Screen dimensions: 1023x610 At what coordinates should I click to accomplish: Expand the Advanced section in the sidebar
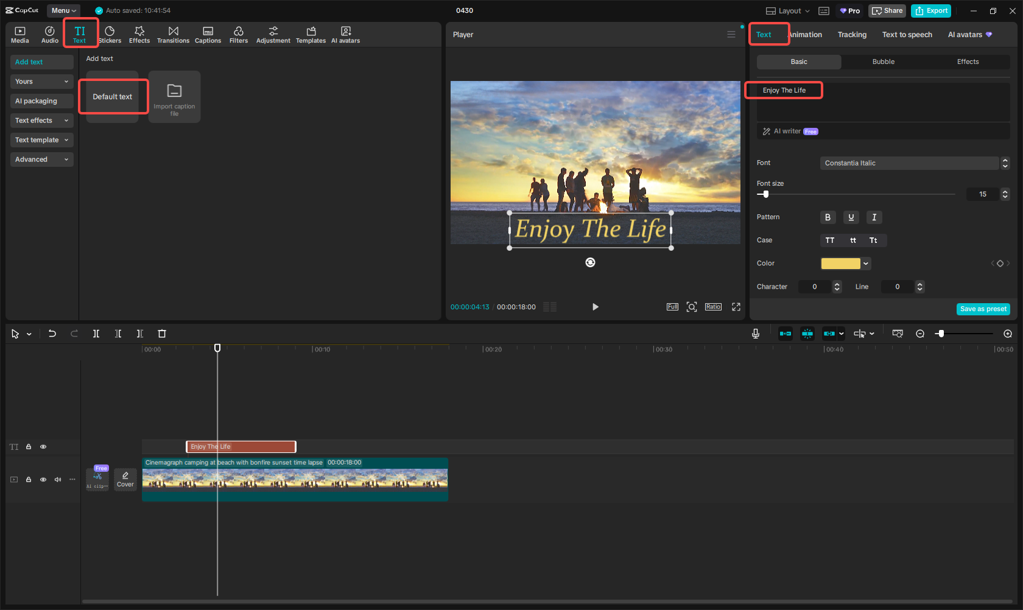tap(41, 159)
